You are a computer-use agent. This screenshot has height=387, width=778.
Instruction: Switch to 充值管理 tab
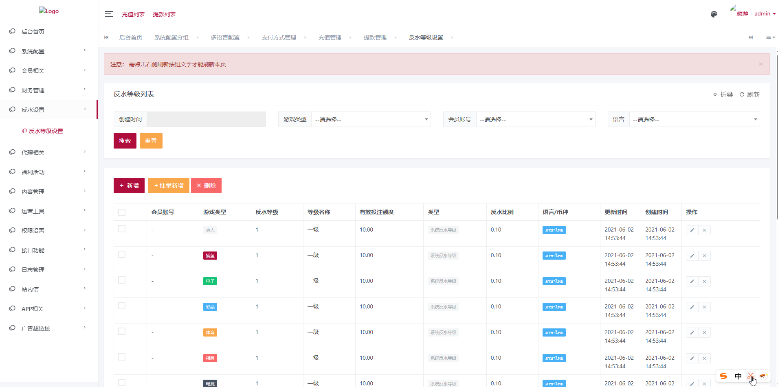coord(330,37)
